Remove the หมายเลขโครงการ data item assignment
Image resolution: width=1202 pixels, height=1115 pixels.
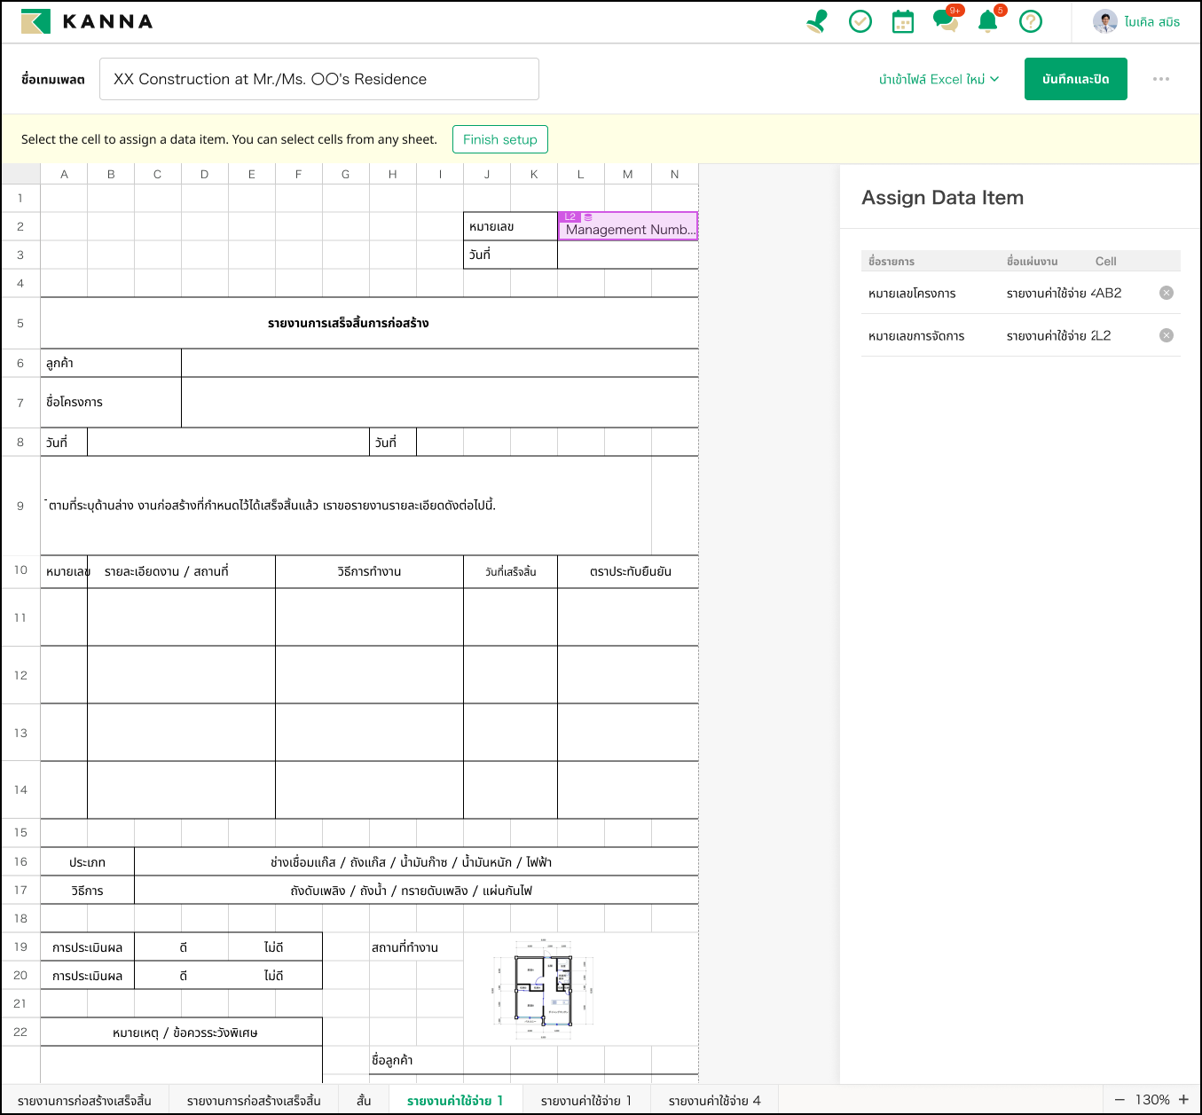[1167, 293]
